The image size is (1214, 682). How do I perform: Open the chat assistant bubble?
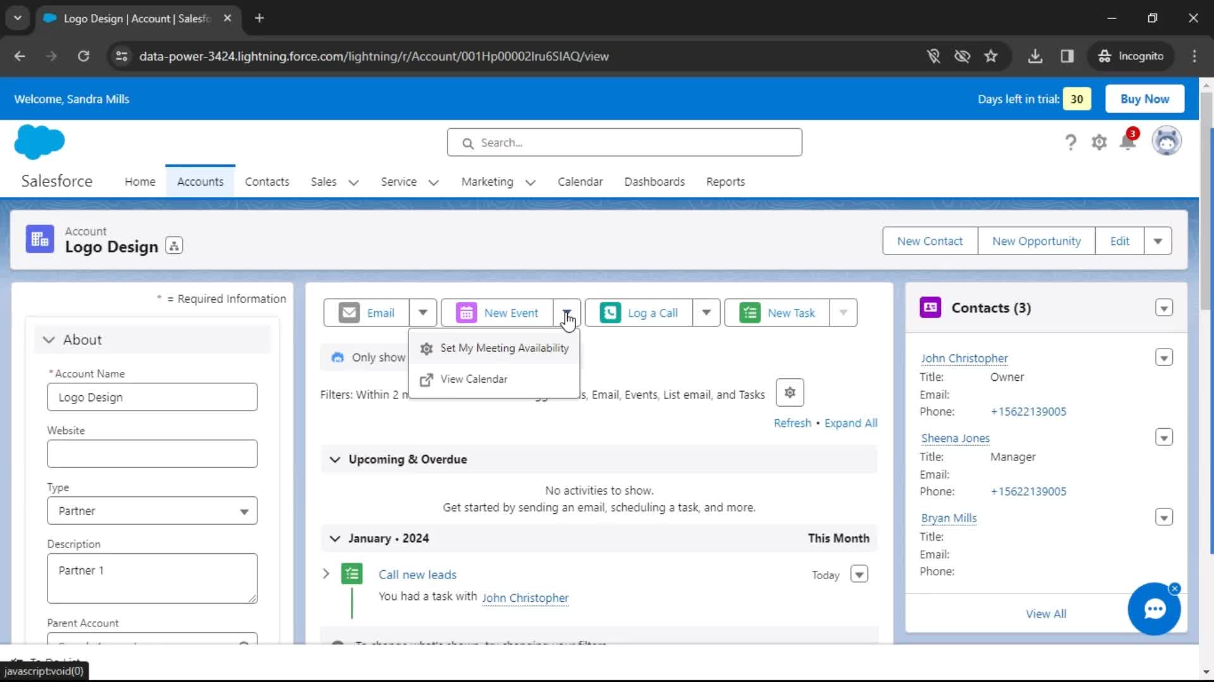pos(1155,609)
